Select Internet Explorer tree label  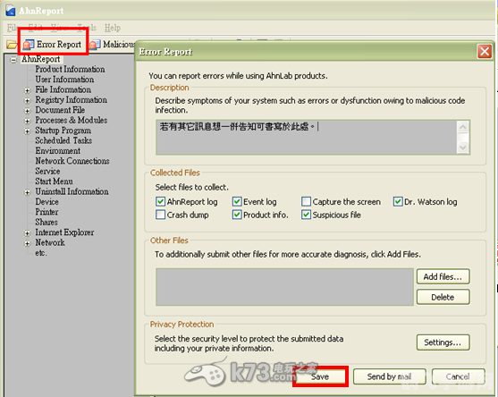(x=64, y=232)
